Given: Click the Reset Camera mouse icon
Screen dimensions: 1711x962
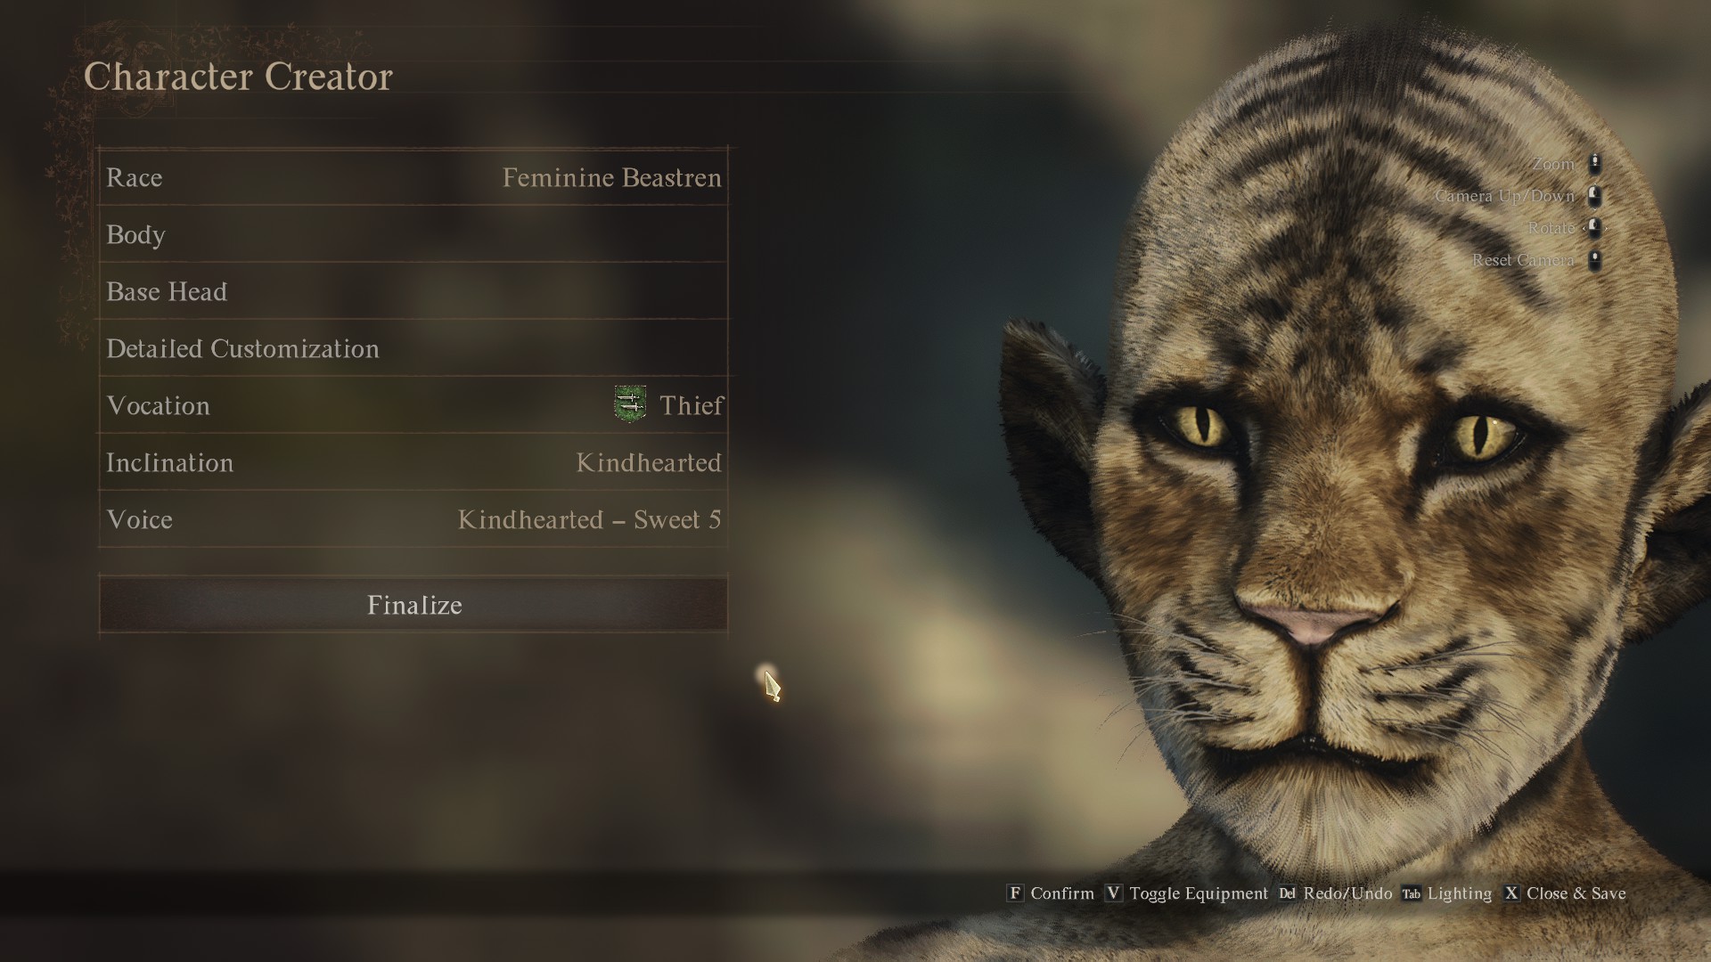Looking at the screenshot, I should [x=1595, y=260].
